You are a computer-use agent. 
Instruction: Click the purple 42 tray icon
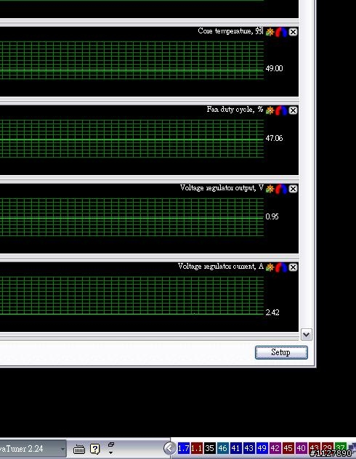pyautogui.click(x=275, y=448)
